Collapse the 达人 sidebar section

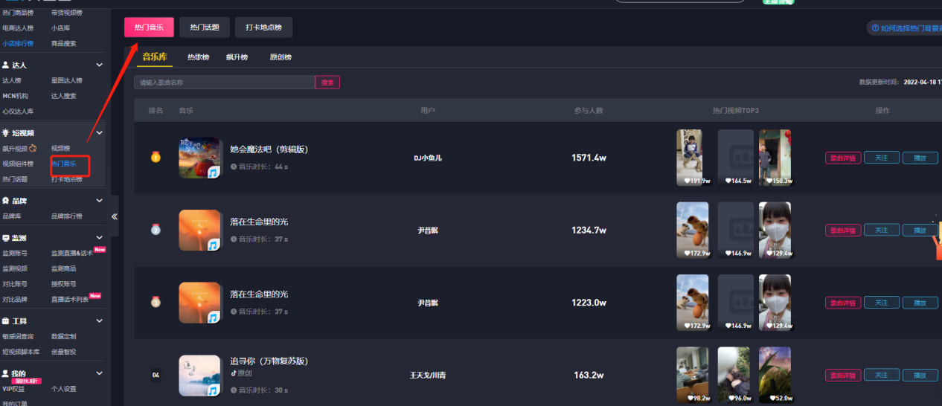click(x=100, y=65)
